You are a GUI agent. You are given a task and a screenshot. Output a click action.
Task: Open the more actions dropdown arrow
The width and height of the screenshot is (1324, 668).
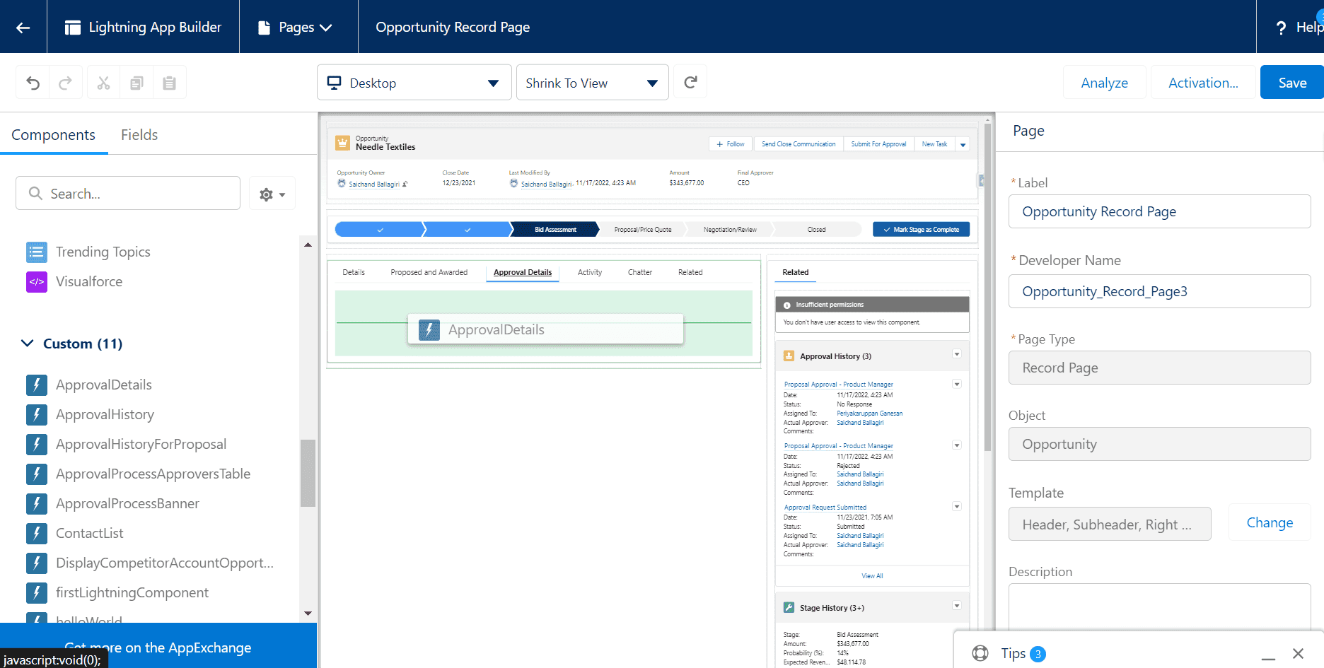963,144
